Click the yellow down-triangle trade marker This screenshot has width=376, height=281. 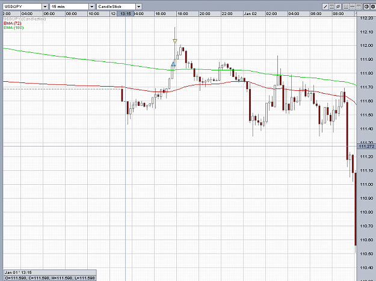175,41
